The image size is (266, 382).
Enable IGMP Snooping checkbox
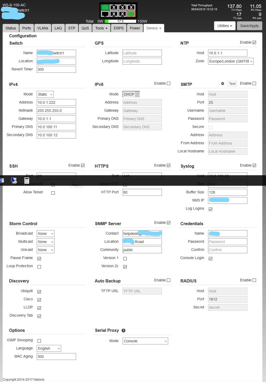(39, 341)
